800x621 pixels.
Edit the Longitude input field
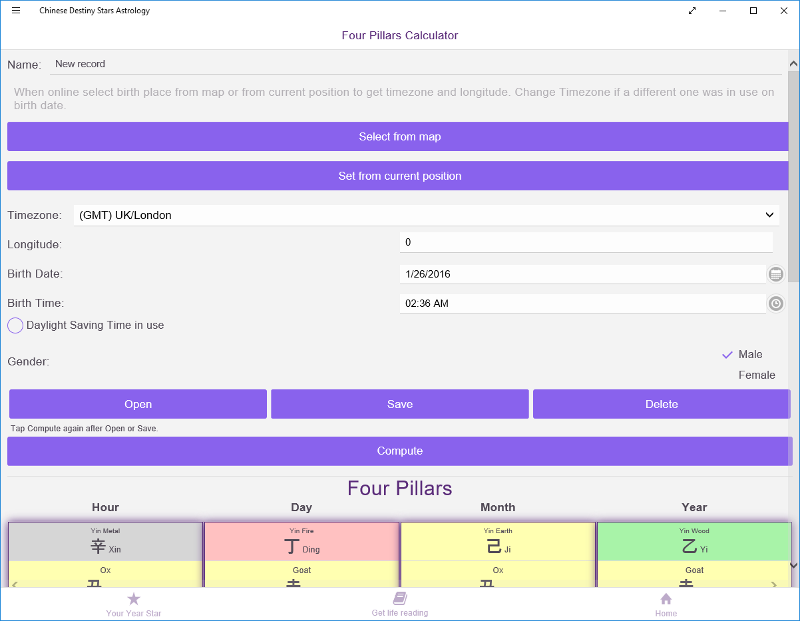tap(586, 242)
